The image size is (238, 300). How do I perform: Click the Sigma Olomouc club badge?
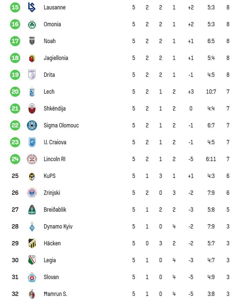click(32, 125)
